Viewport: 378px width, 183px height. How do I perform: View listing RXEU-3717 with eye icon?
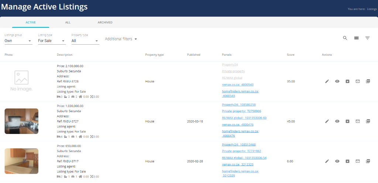[x=337, y=161]
